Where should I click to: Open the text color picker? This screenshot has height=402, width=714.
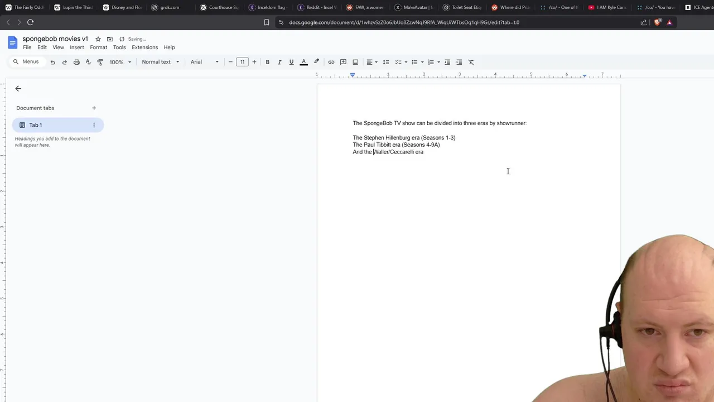coord(304,62)
